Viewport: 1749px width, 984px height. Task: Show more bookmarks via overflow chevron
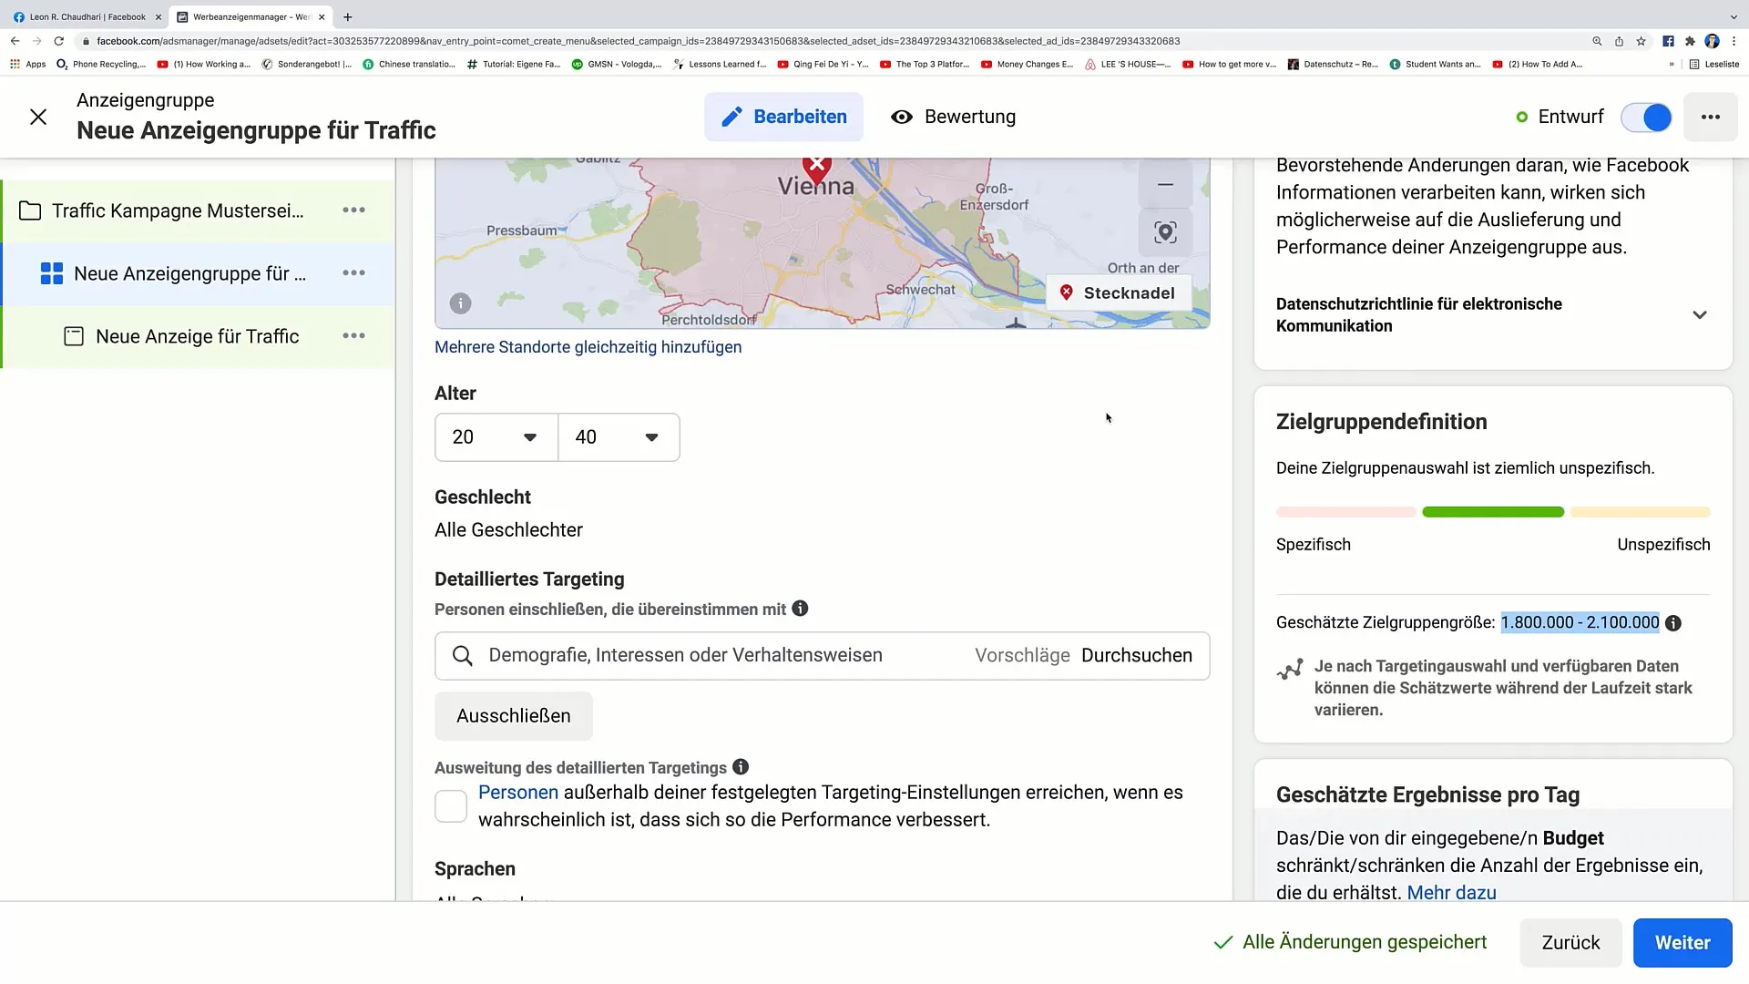coord(1671,65)
